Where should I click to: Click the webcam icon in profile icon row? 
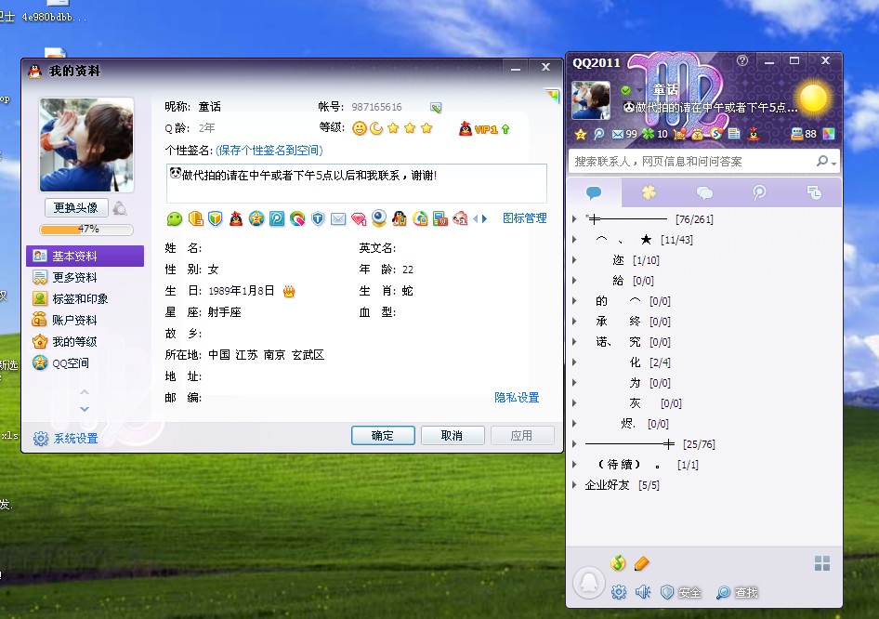click(379, 218)
